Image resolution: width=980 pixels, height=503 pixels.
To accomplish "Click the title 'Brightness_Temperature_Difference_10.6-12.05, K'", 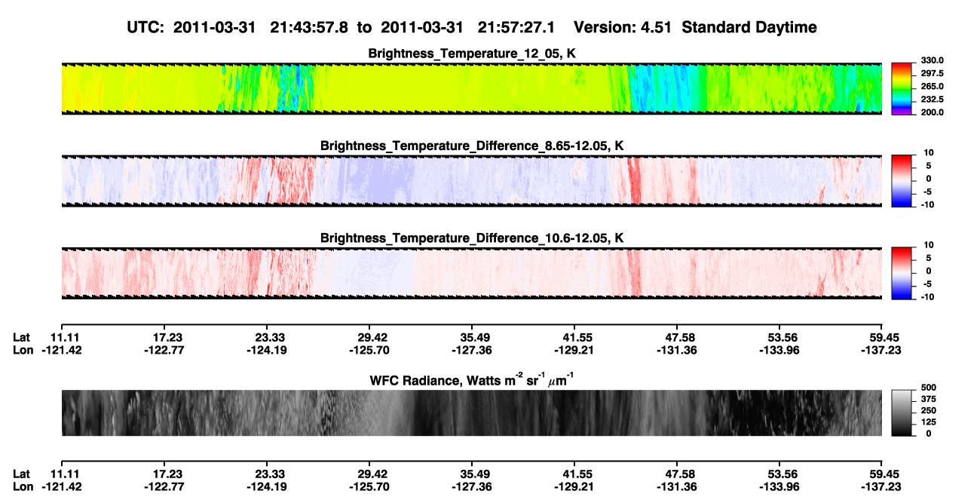I will pyautogui.click(x=472, y=238).
